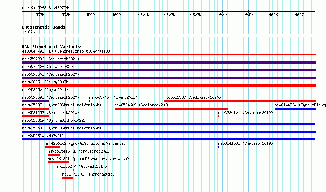Select the blue nsv6144924 variant bar
Screen dimensions: 326x192
pyautogui.click(x=295, y=109)
